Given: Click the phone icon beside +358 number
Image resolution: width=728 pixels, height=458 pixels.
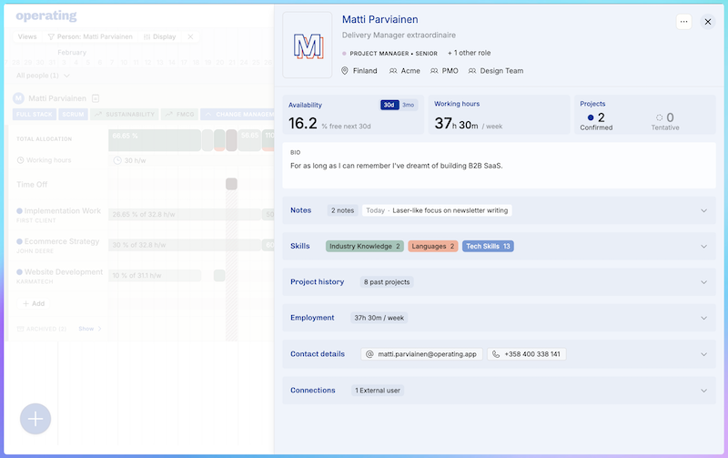Looking at the screenshot, I should (x=495, y=354).
